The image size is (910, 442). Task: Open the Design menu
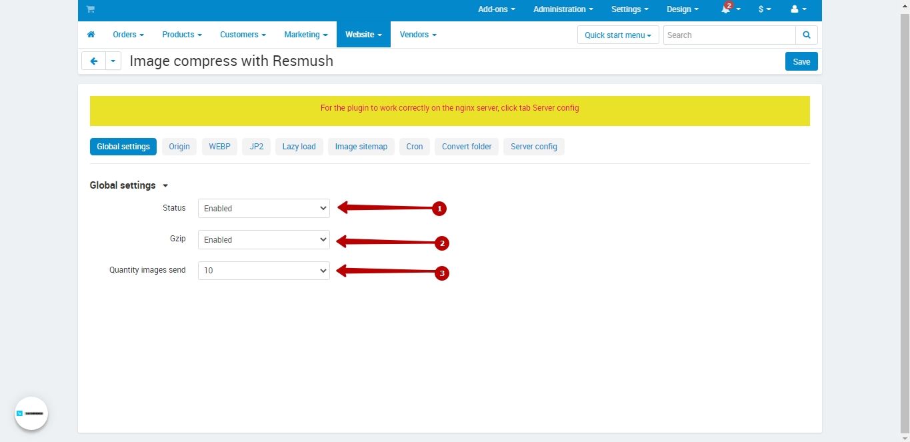pyautogui.click(x=683, y=9)
